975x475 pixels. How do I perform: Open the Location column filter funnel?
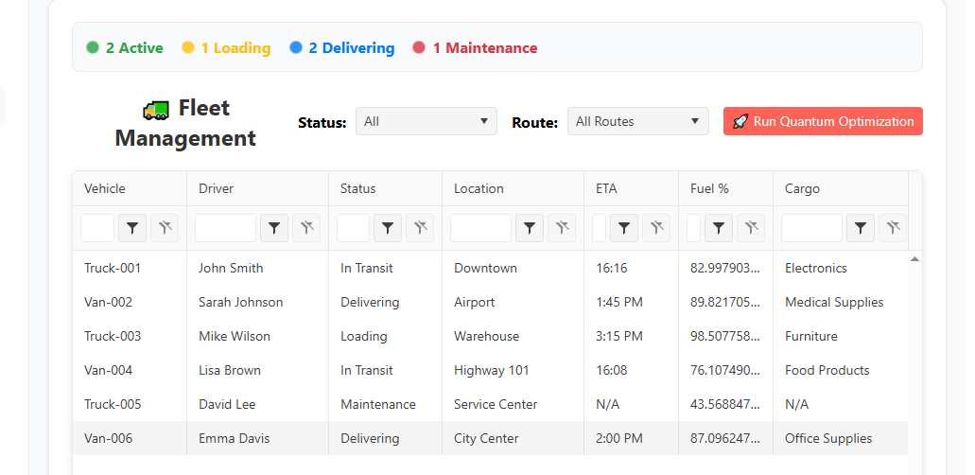pyautogui.click(x=530, y=228)
